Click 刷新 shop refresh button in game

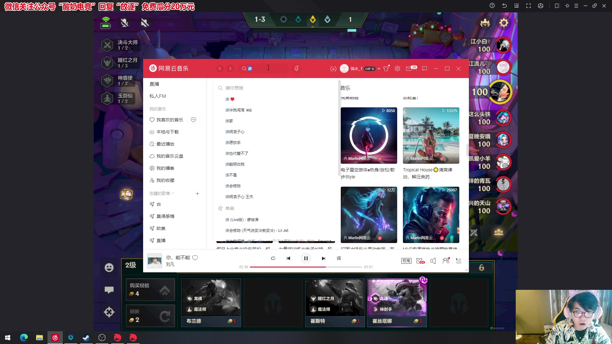pyautogui.click(x=150, y=316)
